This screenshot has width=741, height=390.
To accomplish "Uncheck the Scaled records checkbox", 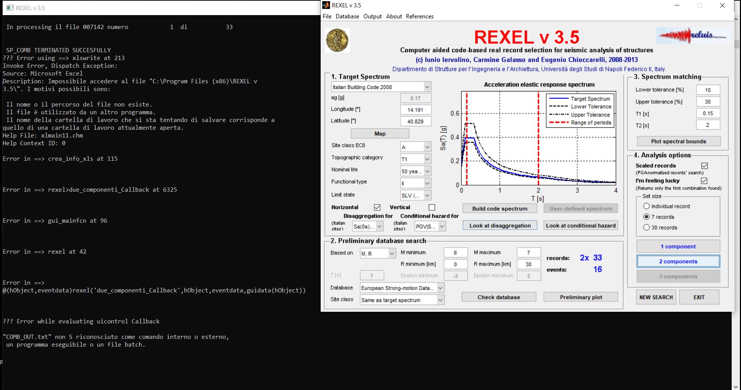I will (705, 166).
